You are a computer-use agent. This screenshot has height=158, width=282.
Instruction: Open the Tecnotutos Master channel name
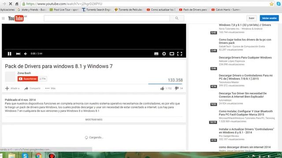pos(229,82)
